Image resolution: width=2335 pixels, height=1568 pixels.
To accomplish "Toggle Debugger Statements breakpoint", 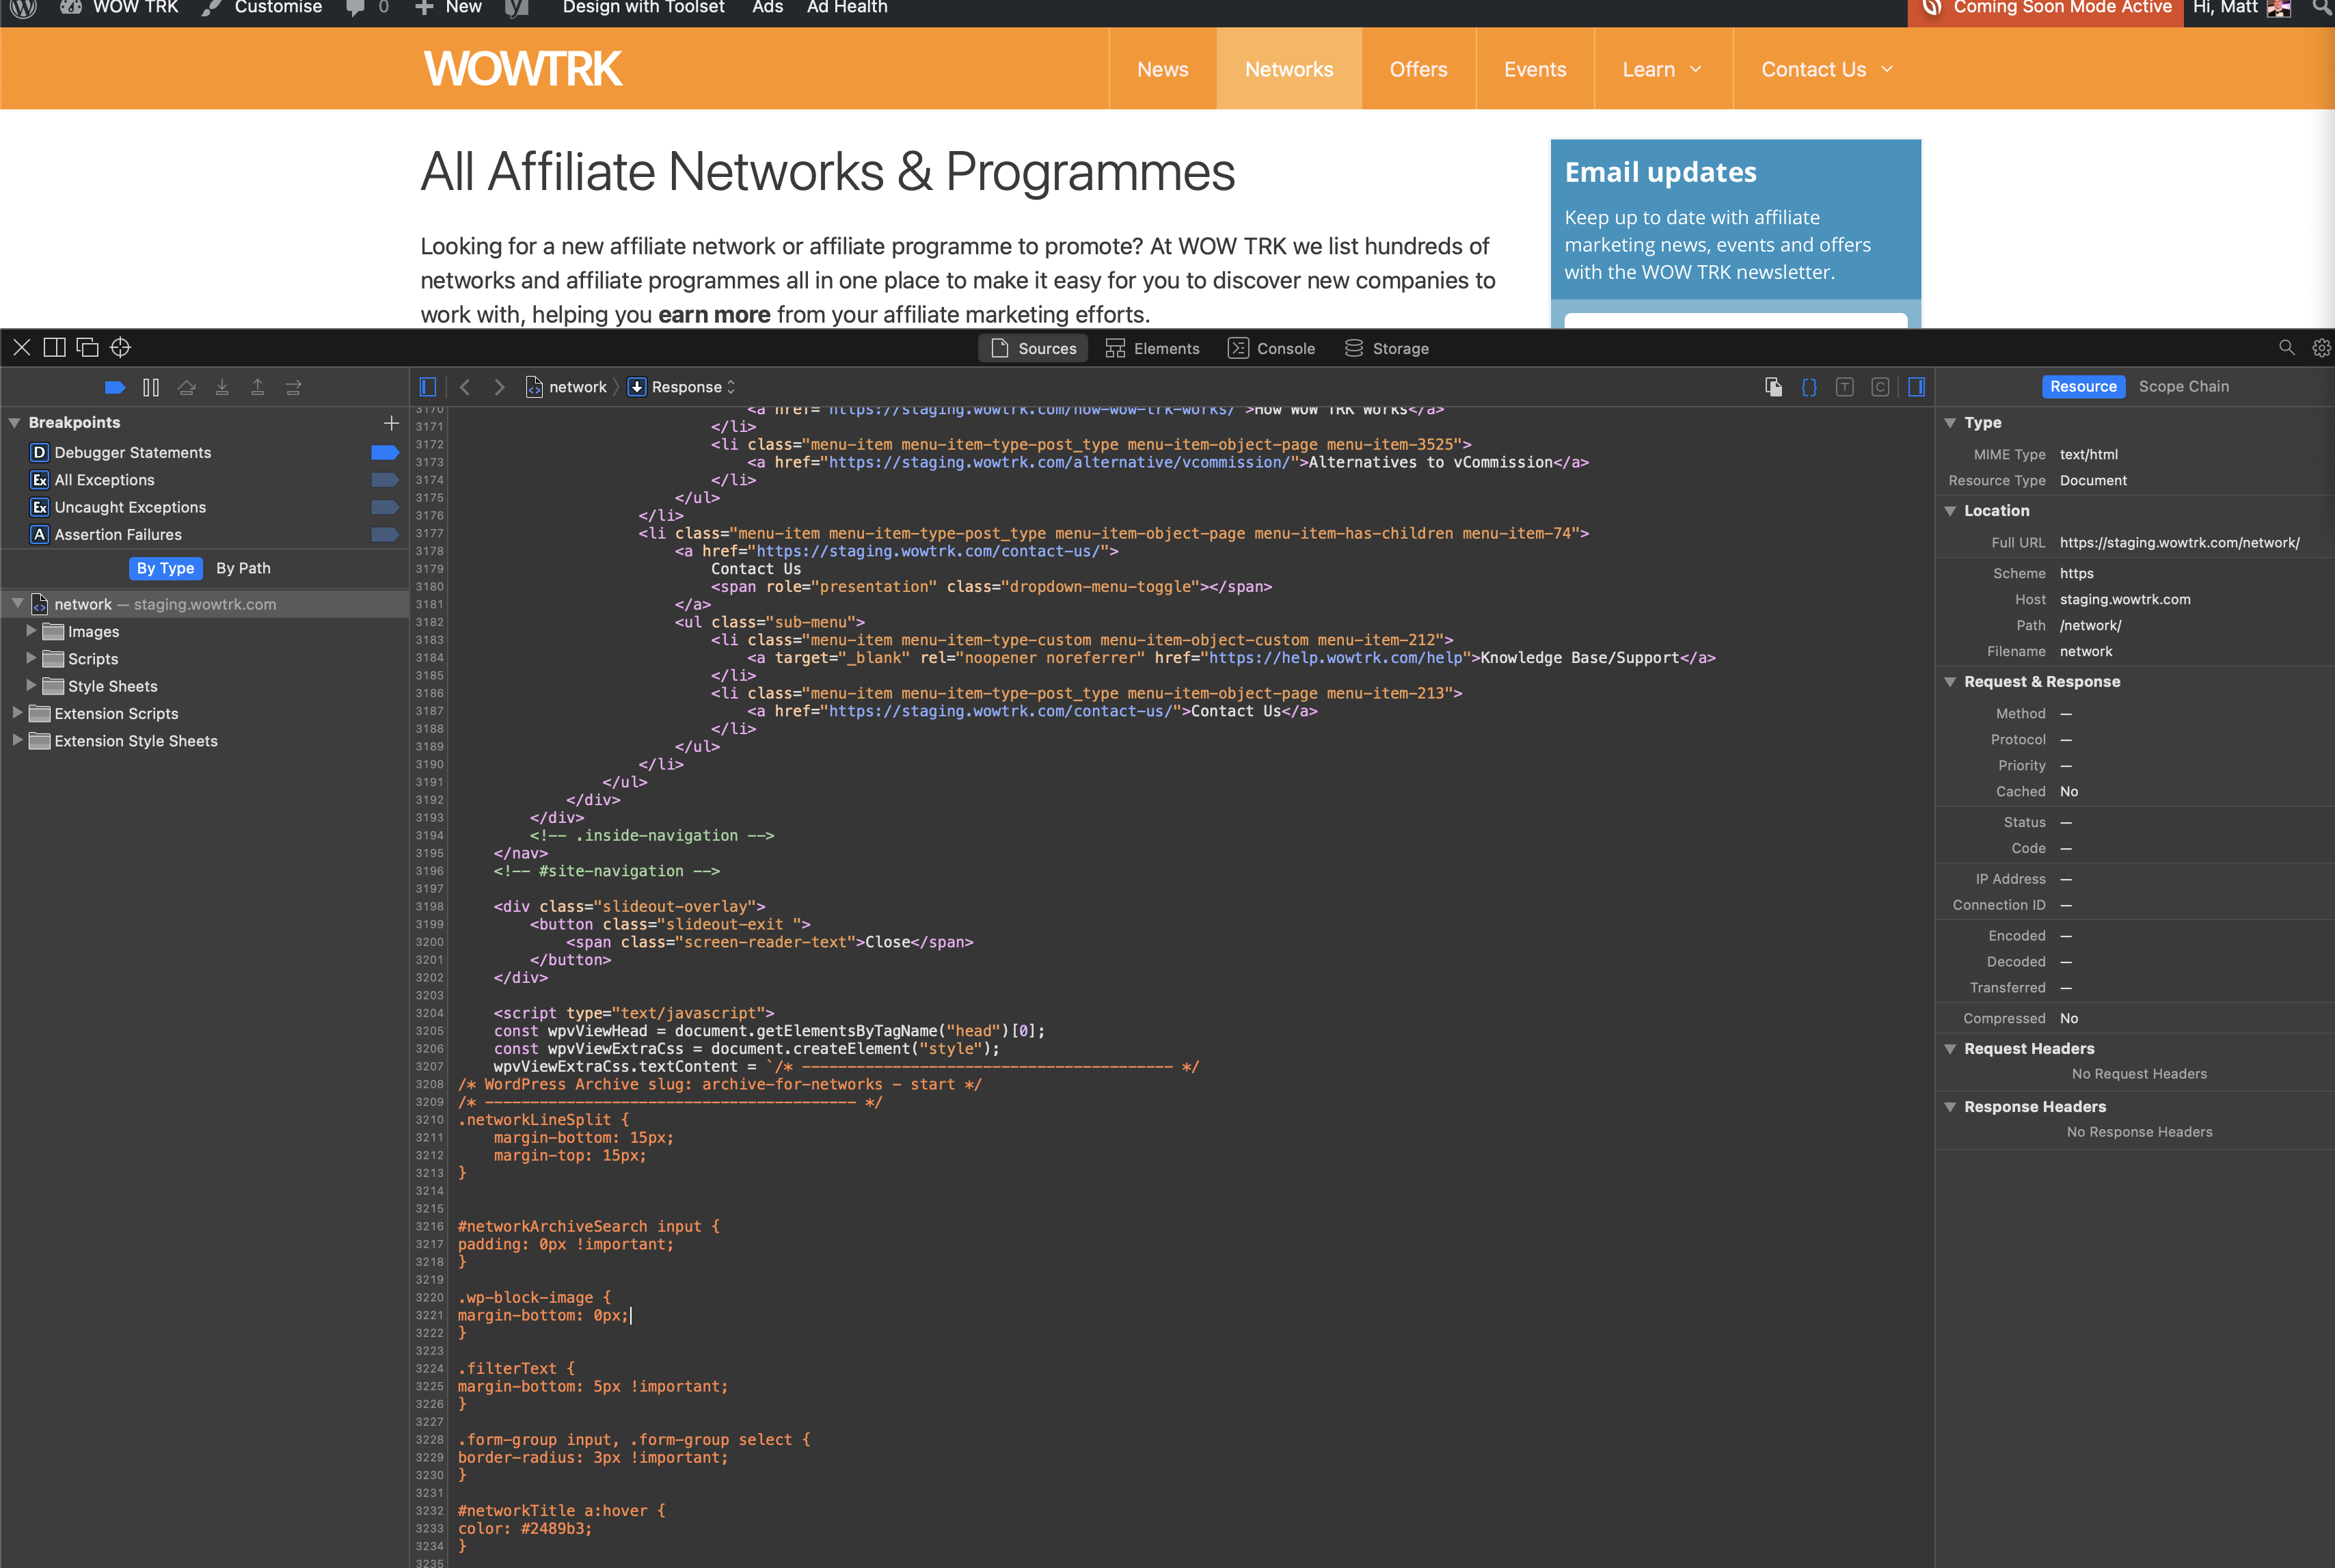I will tap(385, 453).
